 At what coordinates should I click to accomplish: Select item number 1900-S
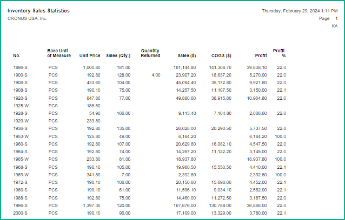[20, 75]
